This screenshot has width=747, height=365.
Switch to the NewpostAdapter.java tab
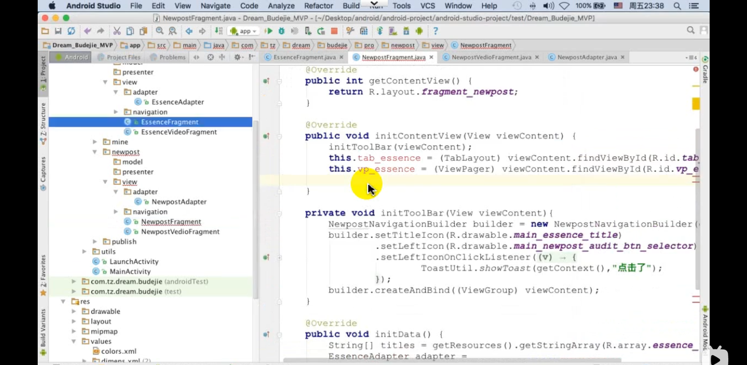(x=587, y=57)
